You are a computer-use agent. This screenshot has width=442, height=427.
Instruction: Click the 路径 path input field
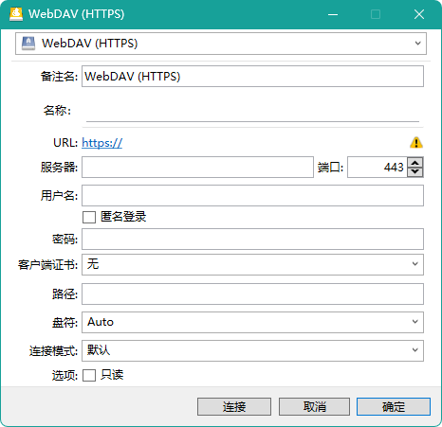252,294
